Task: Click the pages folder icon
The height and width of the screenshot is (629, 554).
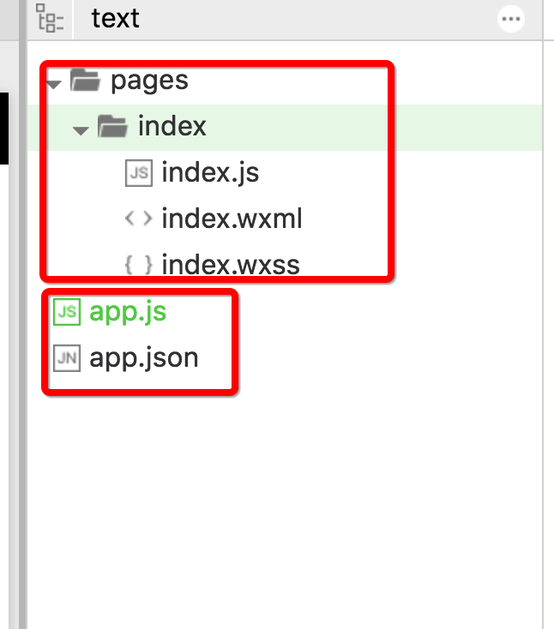Action: click(x=85, y=80)
